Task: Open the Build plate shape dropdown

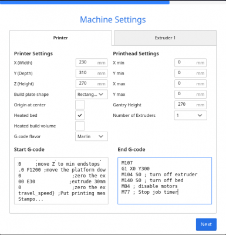Action: (x=92, y=95)
